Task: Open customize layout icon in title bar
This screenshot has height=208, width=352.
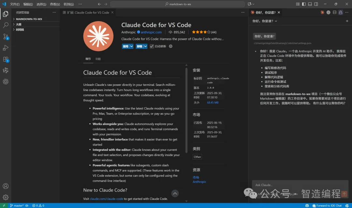Action: click(298, 4)
